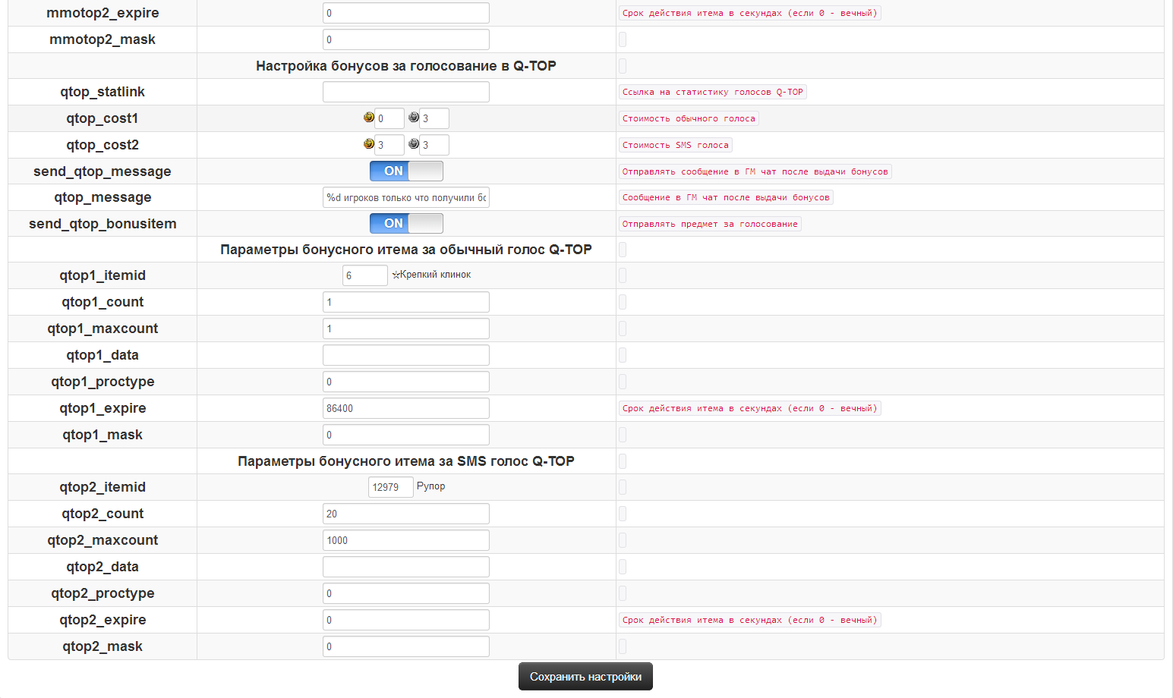1173x698 pixels.
Task: Click heading about SMS голос Q-TOP item parameters
Action: pyautogui.click(x=406, y=461)
